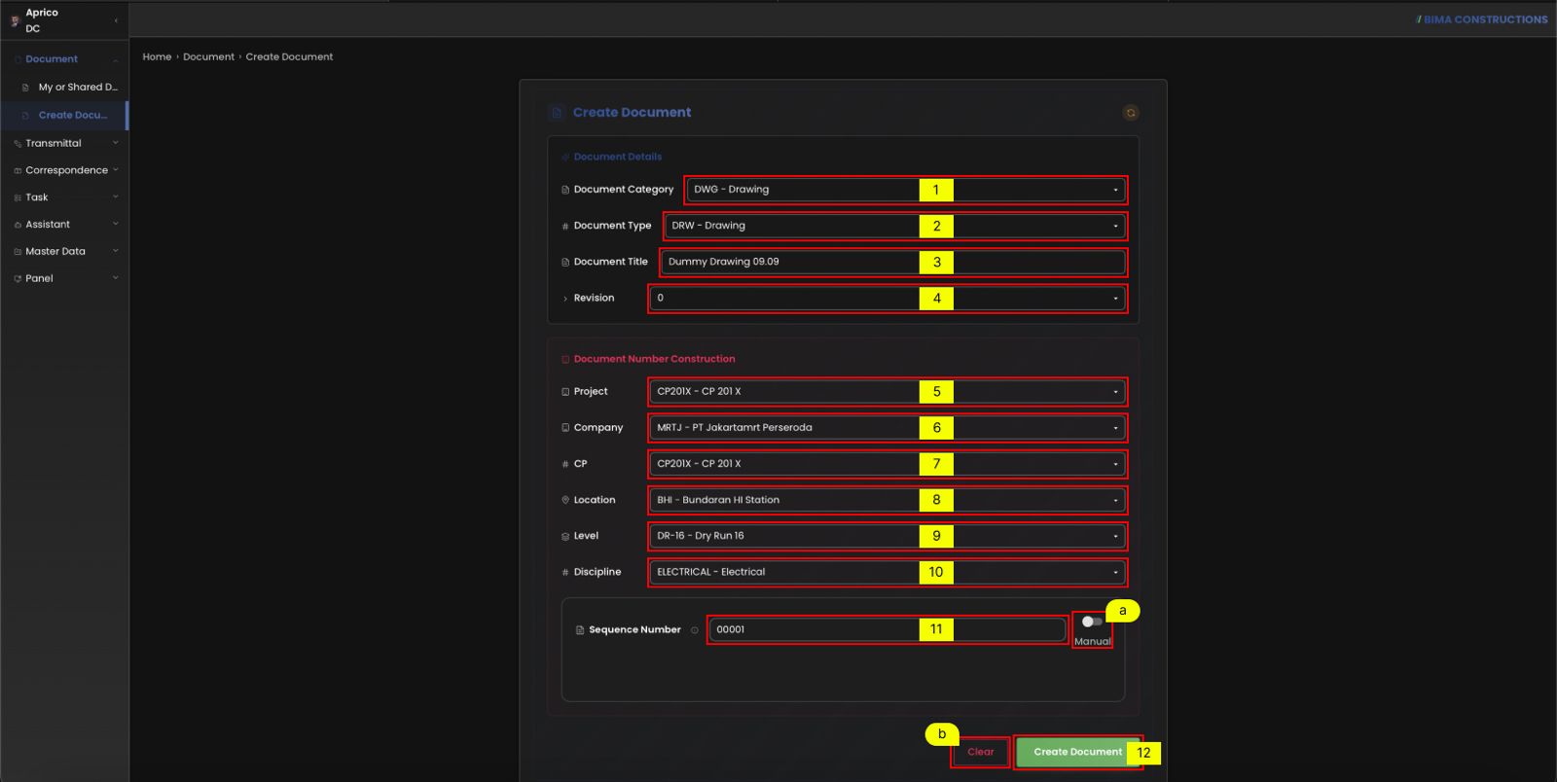This screenshot has height=782, width=1557.
Task: Click the Clear button
Action: click(980, 752)
